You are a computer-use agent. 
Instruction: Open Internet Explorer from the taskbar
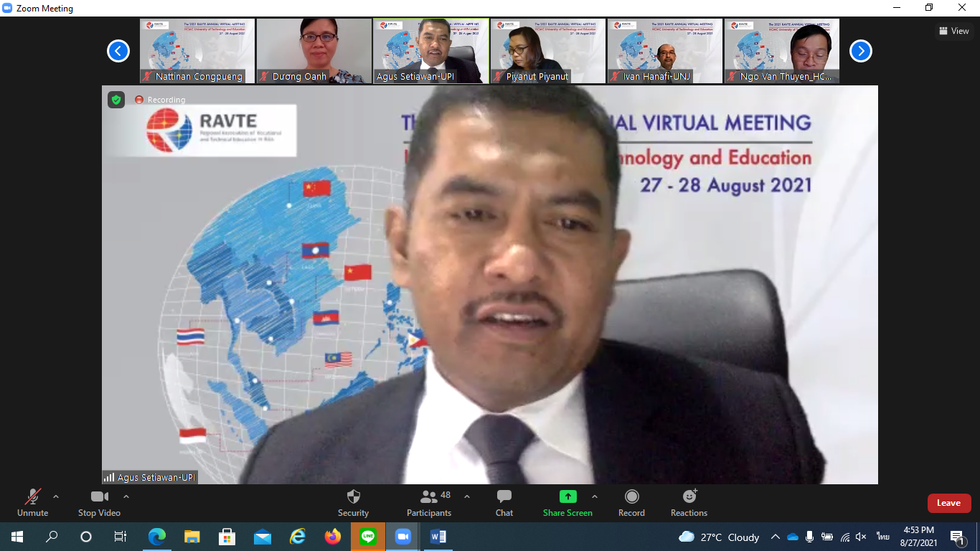coord(298,537)
